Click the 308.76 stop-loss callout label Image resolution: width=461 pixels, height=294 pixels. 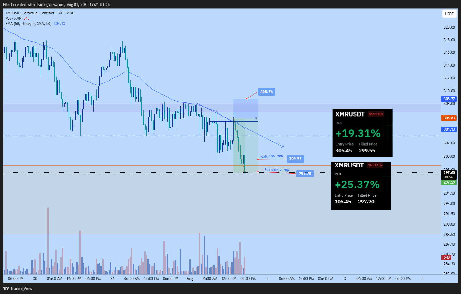click(x=266, y=92)
